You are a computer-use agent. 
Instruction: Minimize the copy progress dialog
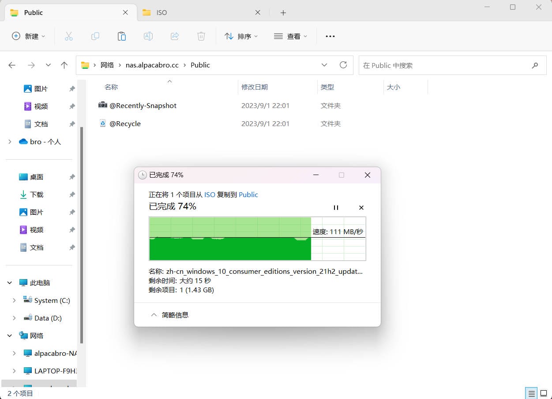pyautogui.click(x=316, y=175)
